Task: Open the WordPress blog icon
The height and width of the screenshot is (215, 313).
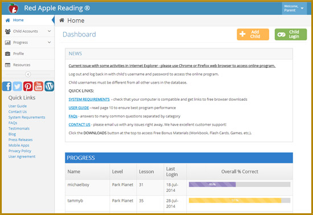Action: pos(50,86)
